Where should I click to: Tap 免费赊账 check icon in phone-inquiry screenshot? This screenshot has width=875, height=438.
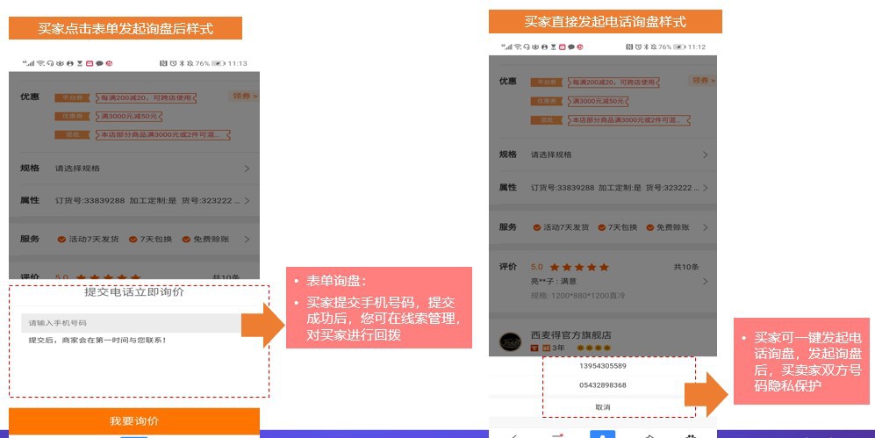[650, 227]
